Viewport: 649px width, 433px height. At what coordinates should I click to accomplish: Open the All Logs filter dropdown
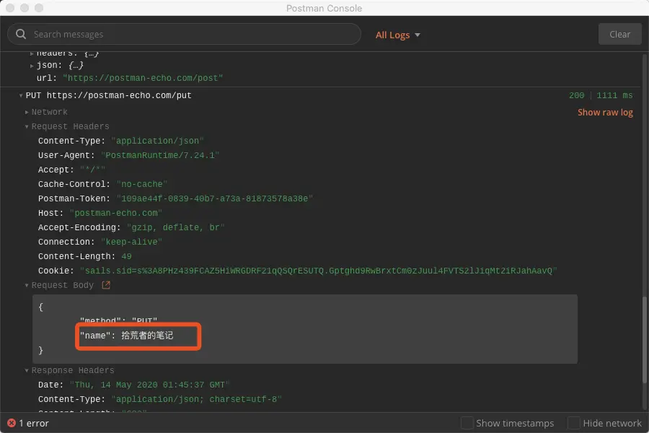(x=398, y=35)
